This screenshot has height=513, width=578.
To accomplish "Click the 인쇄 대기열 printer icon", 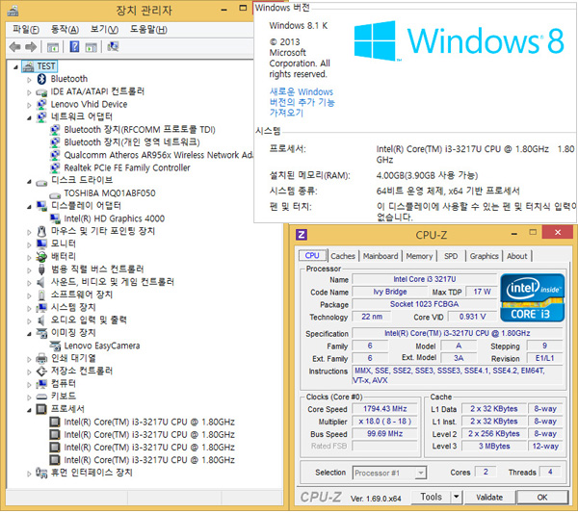I will (x=41, y=358).
